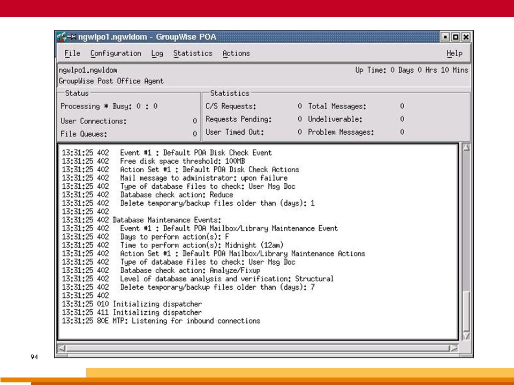Screen dimensions: 514x385
Task: Click the 'C/S Requests:' statistic label
Action: coord(231,106)
